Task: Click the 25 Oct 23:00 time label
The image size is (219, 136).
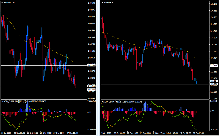Action: [x=159, y=133]
